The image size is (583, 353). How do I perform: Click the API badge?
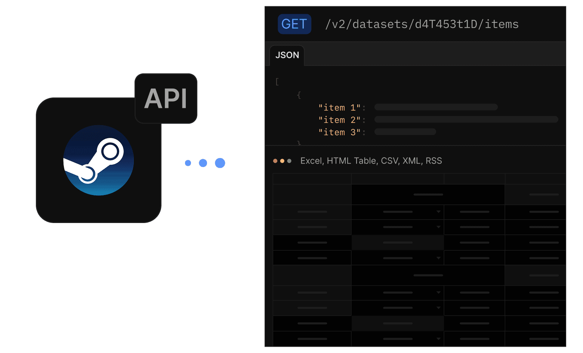[x=166, y=99]
